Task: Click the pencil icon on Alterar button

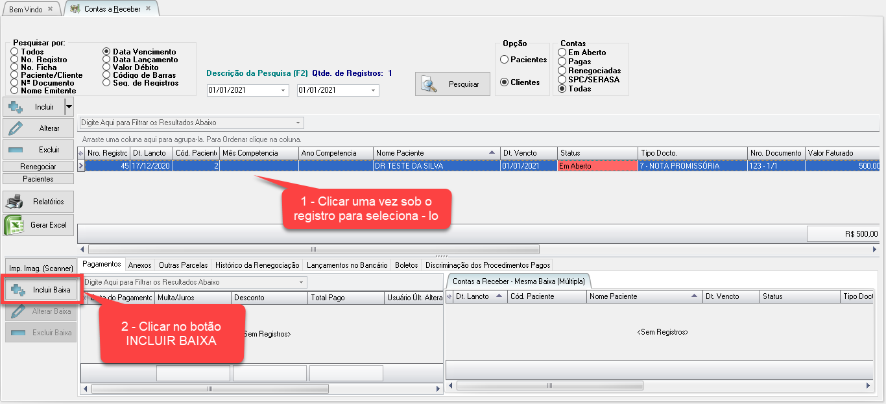Action: coord(16,128)
